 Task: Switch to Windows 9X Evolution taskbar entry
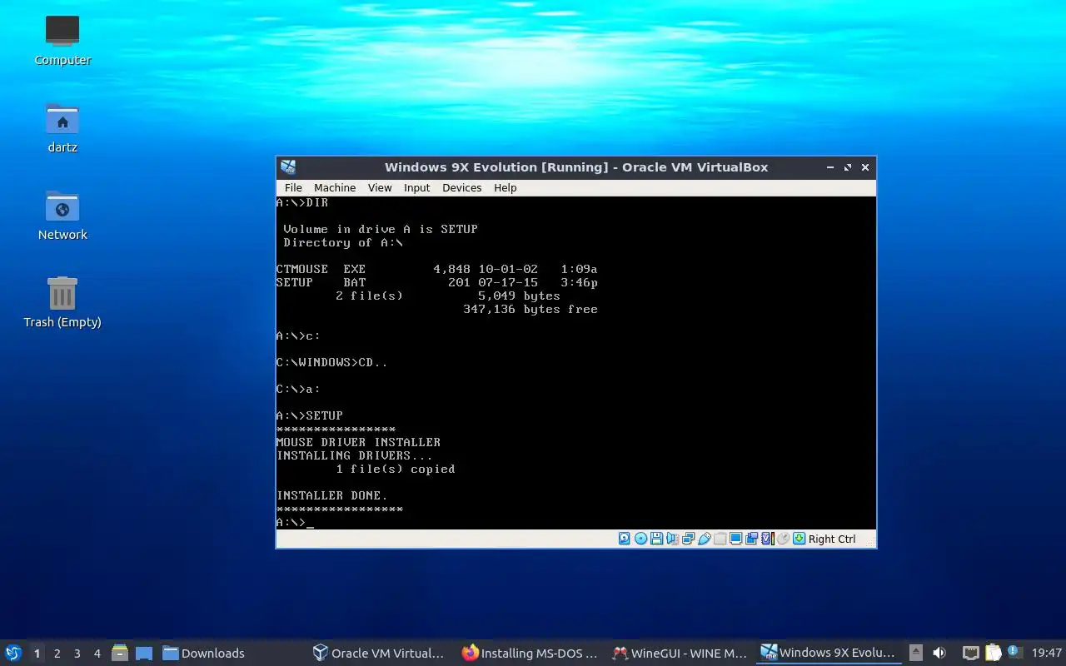pos(829,654)
